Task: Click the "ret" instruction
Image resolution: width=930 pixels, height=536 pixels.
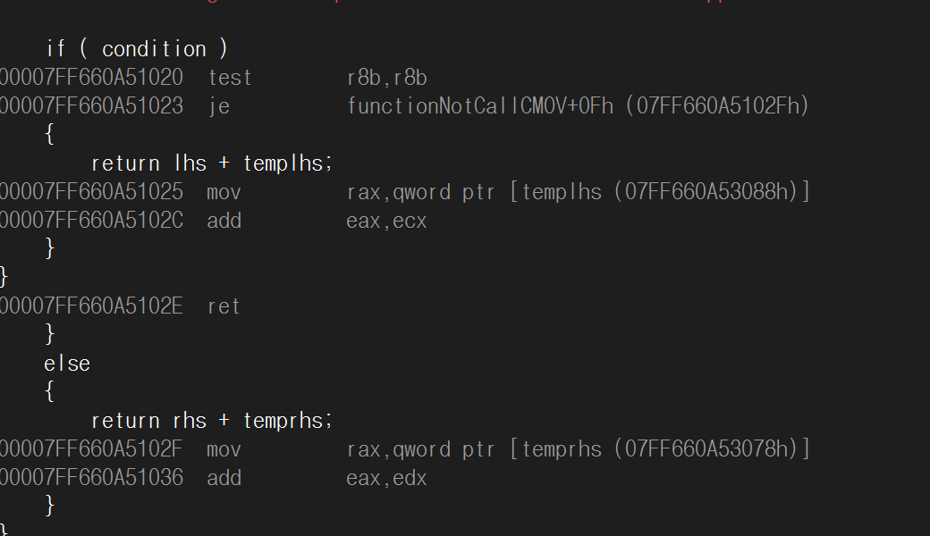Action: (224, 306)
